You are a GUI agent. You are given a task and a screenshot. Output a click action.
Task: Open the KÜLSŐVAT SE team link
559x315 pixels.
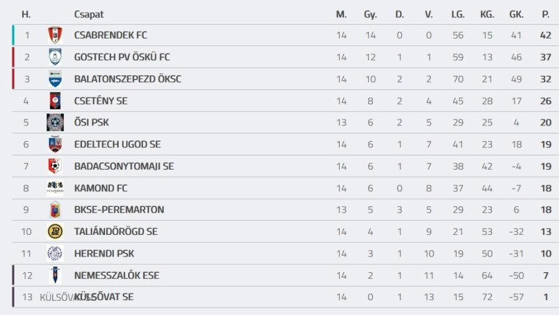tap(104, 297)
